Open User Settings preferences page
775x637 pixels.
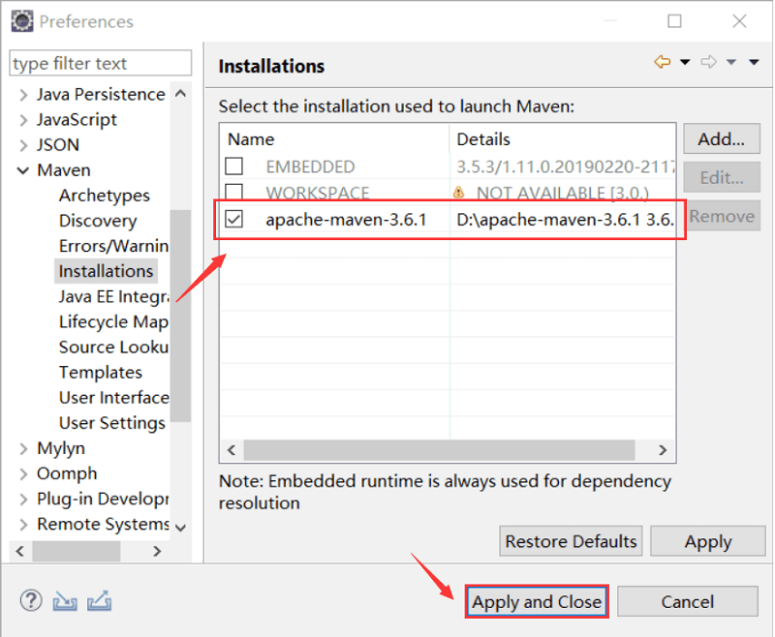[x=111, y=423]
